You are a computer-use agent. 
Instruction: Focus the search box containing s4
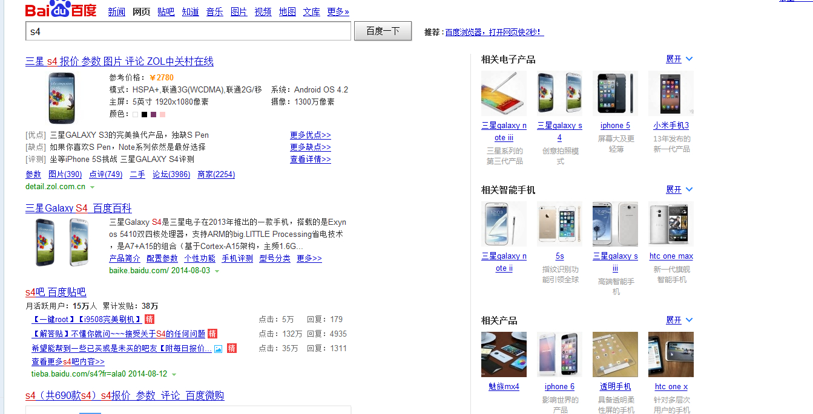click(188, 31)
